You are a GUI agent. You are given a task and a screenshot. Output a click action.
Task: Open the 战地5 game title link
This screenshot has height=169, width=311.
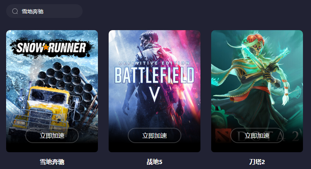click(155, 162)
